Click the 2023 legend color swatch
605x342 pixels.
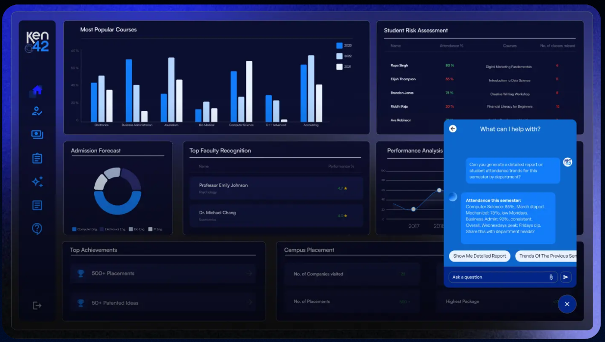click(x=339, y=46)
